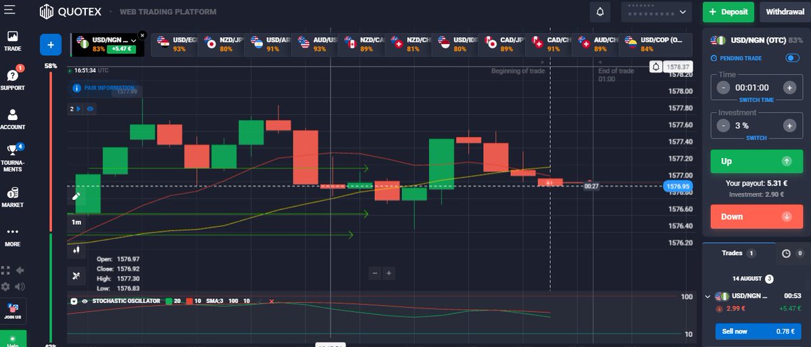Click Switch under Investment

click(x=756, y=138)
